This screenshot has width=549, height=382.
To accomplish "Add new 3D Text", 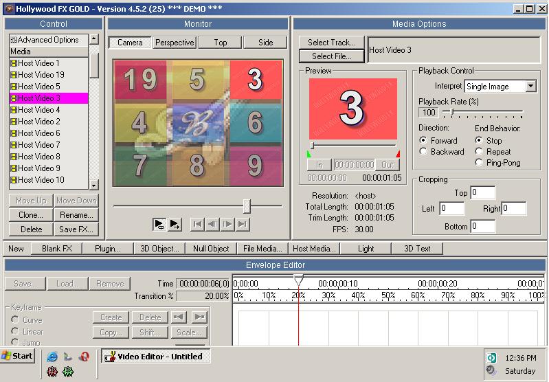I will tap(417, 249).
